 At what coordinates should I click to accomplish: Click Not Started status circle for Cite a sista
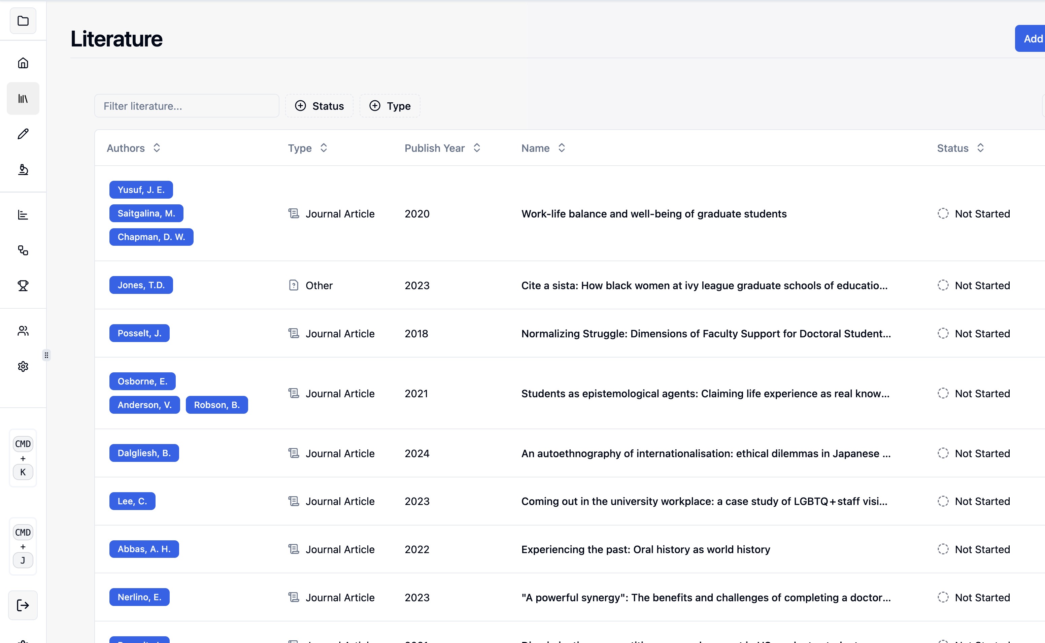pos(943,285)
